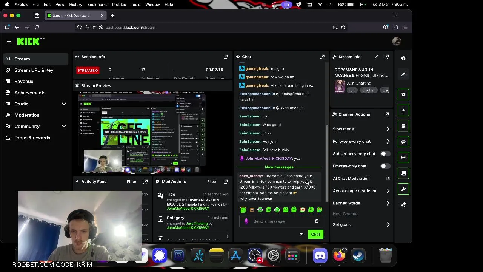
Task: Click in the Send a message field
Action: click(x=281, y=221)
